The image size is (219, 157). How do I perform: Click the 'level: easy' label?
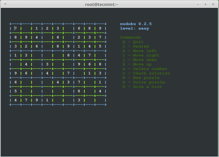134,28
